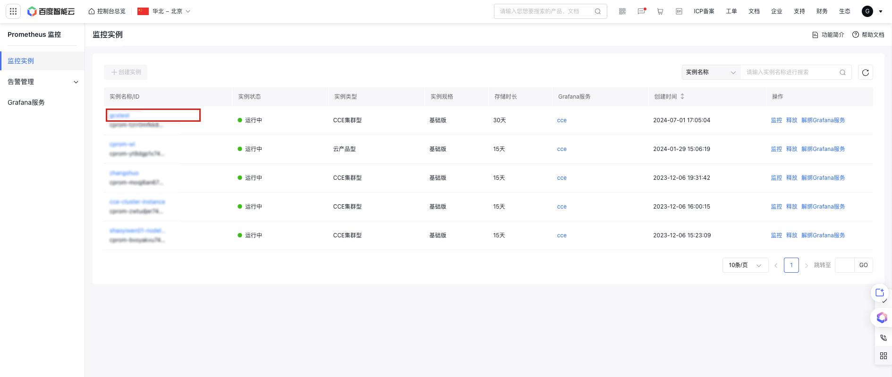Click the 功能简介 document icon
This screenshot has width=892, height=377.
(x=815, y=35)
